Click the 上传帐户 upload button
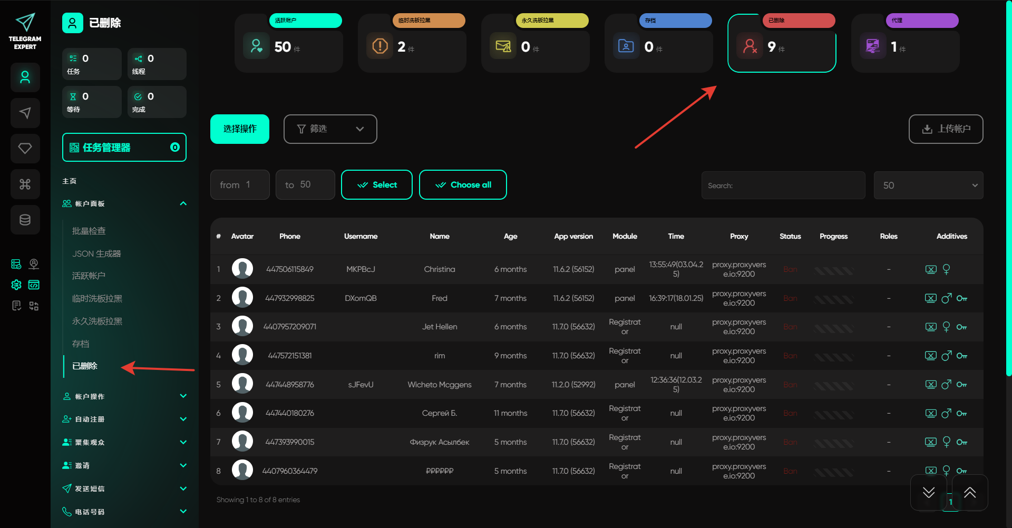 pyautogui.click(x=946, y=129)
